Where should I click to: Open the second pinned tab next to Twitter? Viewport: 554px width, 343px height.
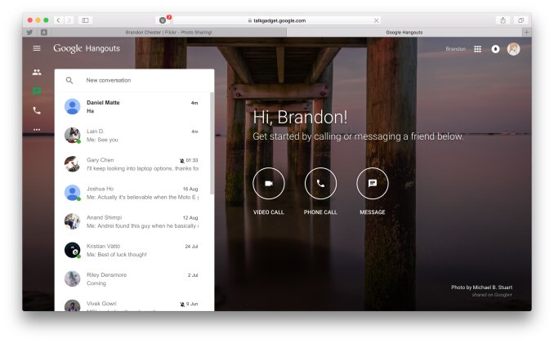click(44, 32)
